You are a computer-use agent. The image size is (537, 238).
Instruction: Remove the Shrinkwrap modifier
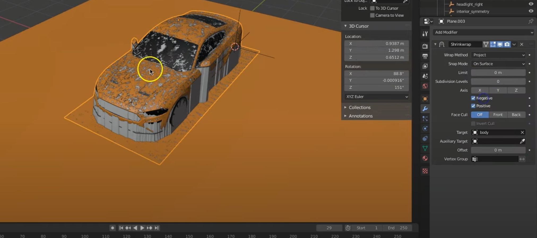coord(522,44)
